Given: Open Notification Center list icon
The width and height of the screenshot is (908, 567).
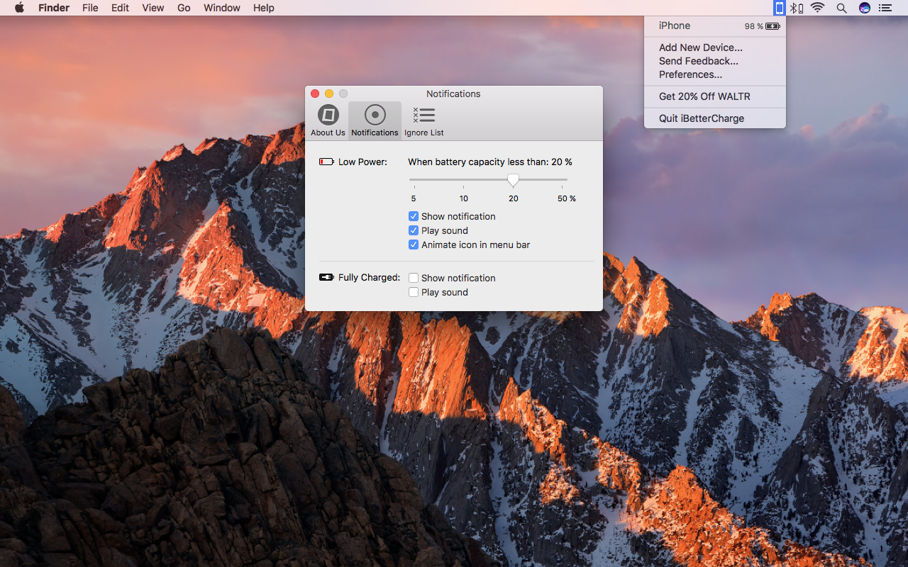Looking at the screenshot, I should [885, 8].
